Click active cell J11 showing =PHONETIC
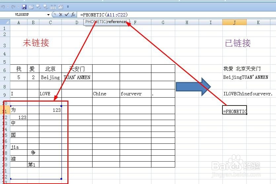 coord(234,110)
